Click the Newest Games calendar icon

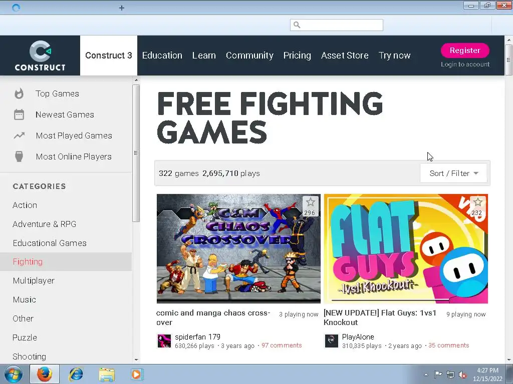(x=19, y=114)
